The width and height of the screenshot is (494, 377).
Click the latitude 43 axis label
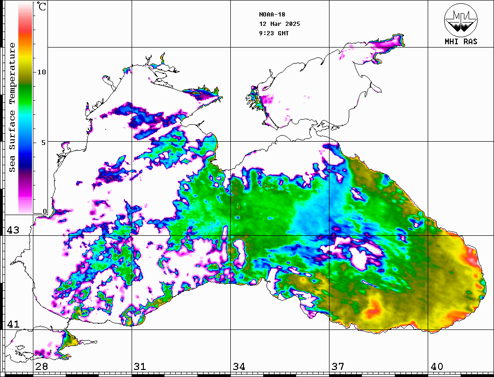coord(13,230)
